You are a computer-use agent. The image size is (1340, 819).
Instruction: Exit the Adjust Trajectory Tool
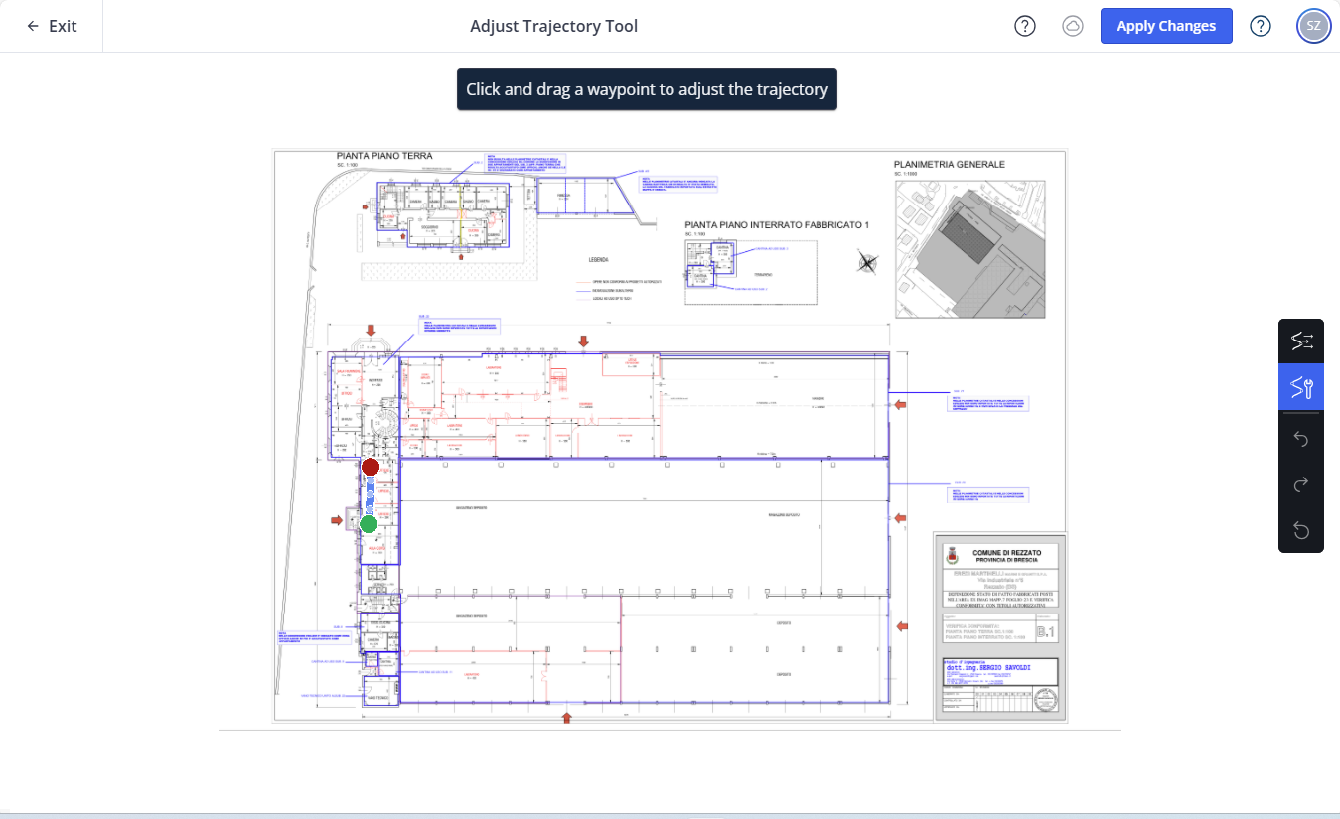point(52,26)
